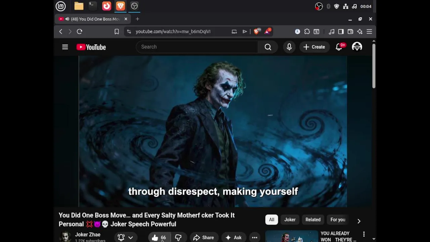Screen dimensions: 430x242
Task: Select the YouTube video tab
Action: click(x=93, y=19)
